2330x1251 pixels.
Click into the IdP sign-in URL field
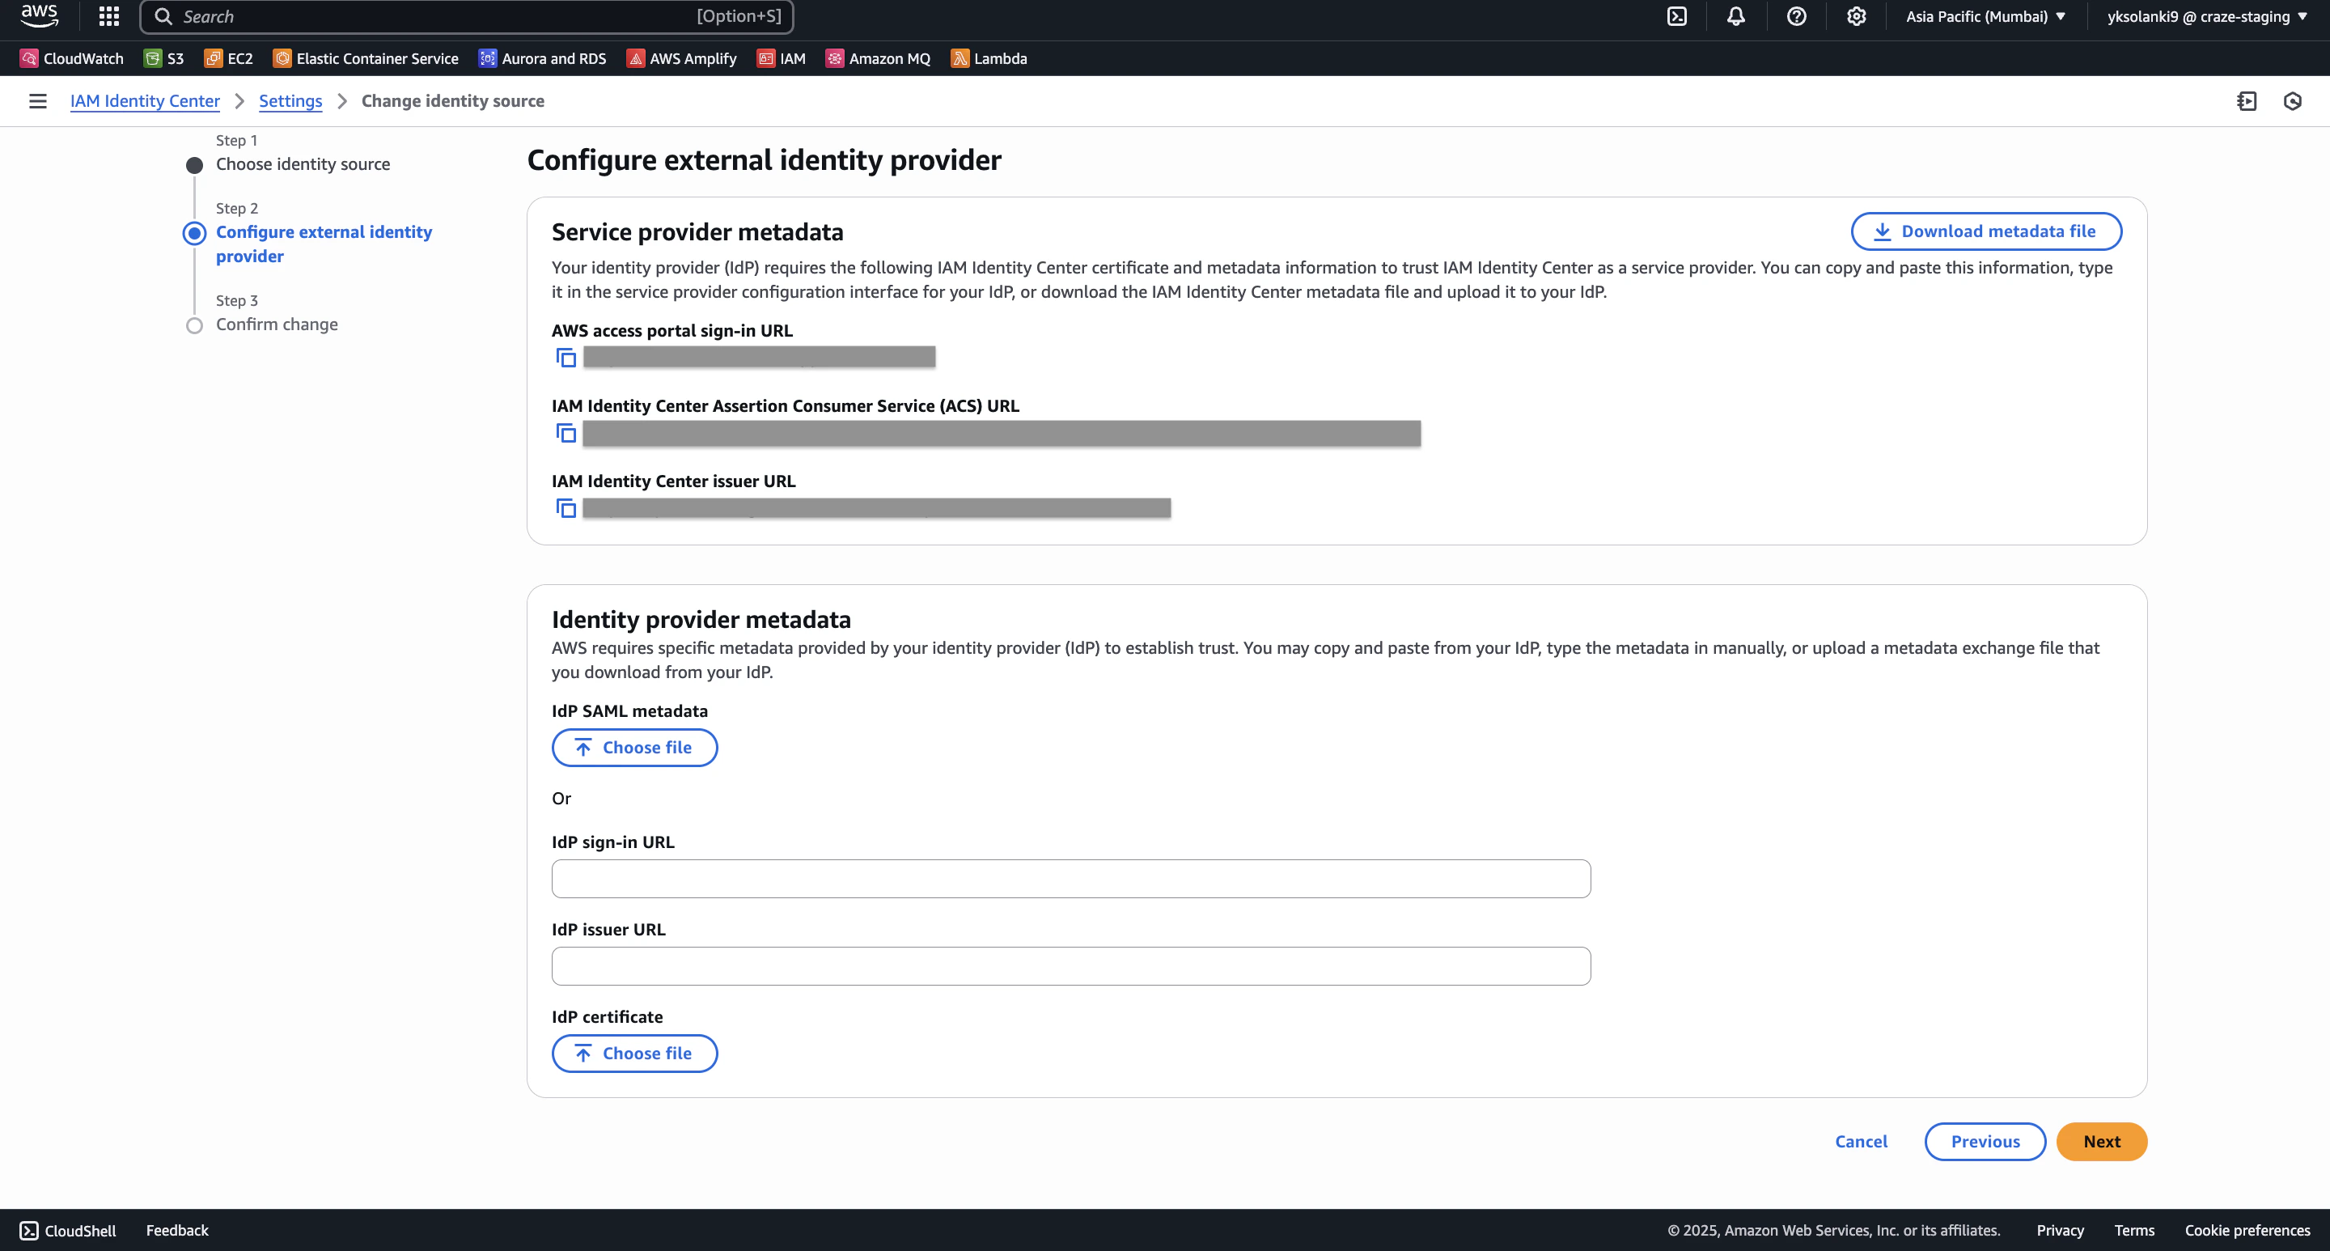(1070, 878)
